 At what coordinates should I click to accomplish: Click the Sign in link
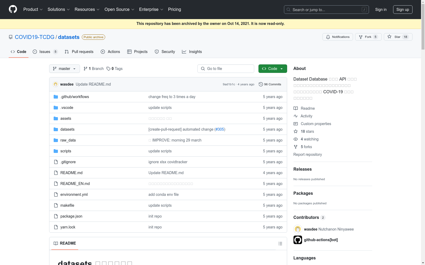381,10
